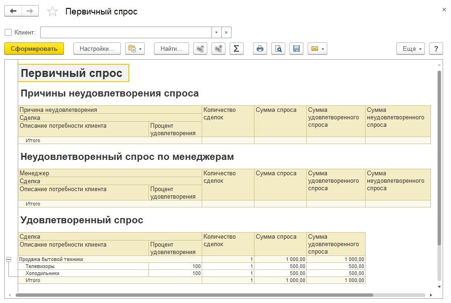Screen dimensions: 451x303
Task: Click the scroll down arrow
Action: point(439,287)
